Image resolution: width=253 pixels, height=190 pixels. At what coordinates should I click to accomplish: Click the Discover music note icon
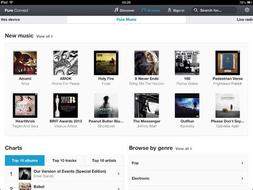click(116, 10)
